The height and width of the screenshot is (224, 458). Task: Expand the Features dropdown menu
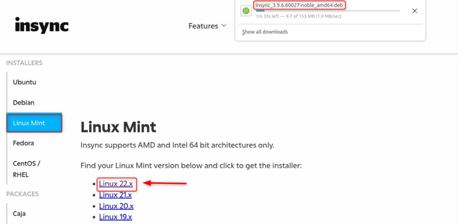(208, 26)
